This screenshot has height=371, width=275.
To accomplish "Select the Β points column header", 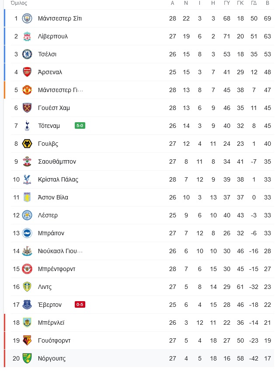I will pyautogui.click(x=268, y=3).
